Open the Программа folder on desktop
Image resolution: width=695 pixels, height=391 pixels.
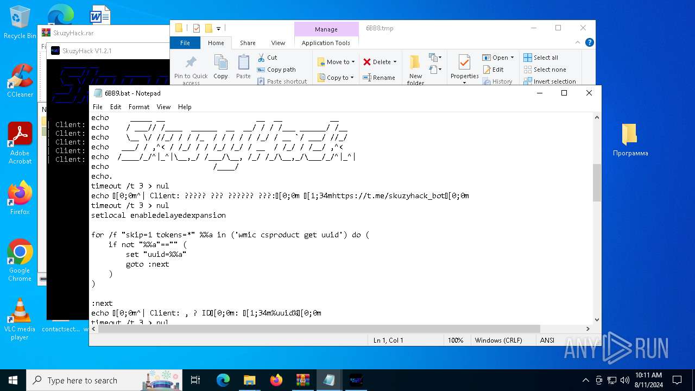(x=630, y=140)
